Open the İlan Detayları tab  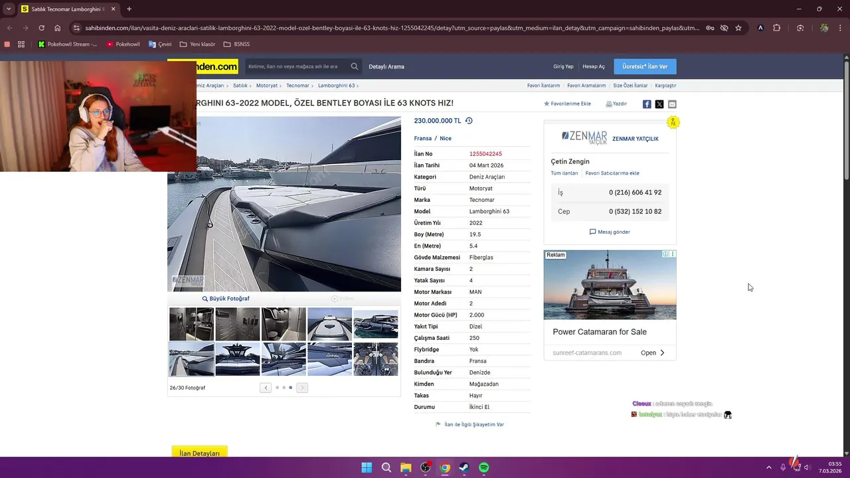click(199, 453)
